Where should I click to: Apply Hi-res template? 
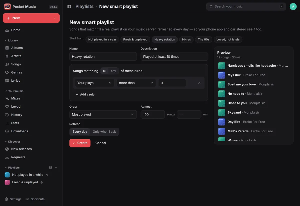pos(186,39)
